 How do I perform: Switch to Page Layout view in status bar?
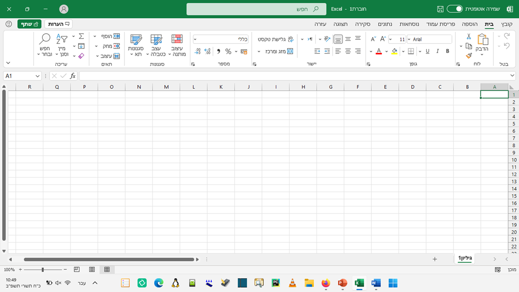[x=92, y=270]
